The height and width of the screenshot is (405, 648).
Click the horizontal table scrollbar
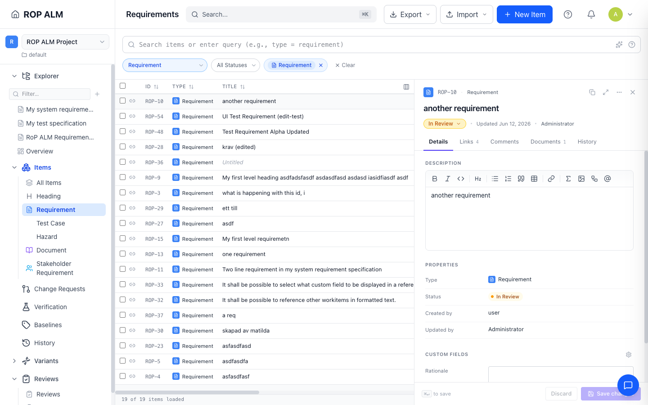click(x=187, y=392)
